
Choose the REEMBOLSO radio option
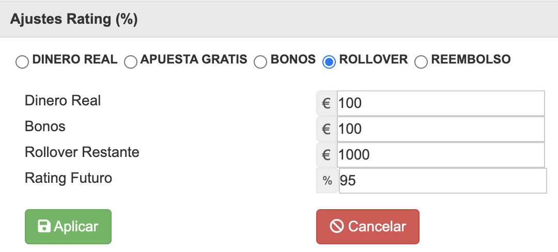tap(421, 62)
